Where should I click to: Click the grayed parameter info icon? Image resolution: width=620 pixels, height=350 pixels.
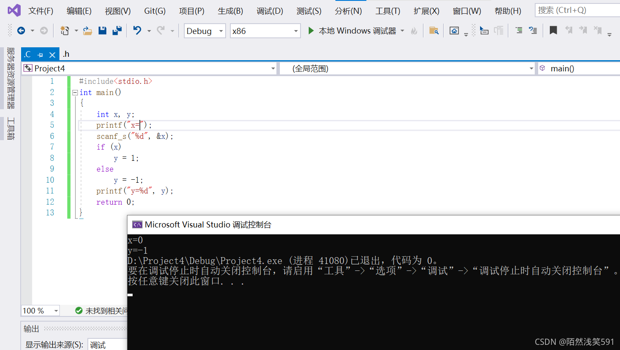coord(499,31)
